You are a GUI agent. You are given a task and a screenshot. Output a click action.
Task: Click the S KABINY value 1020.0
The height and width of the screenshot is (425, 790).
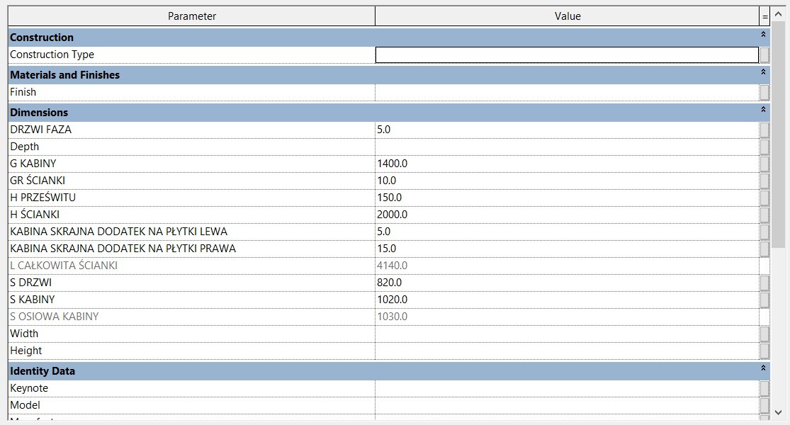point(392,300)
